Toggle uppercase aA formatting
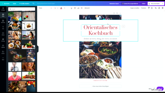 [78, 8]
